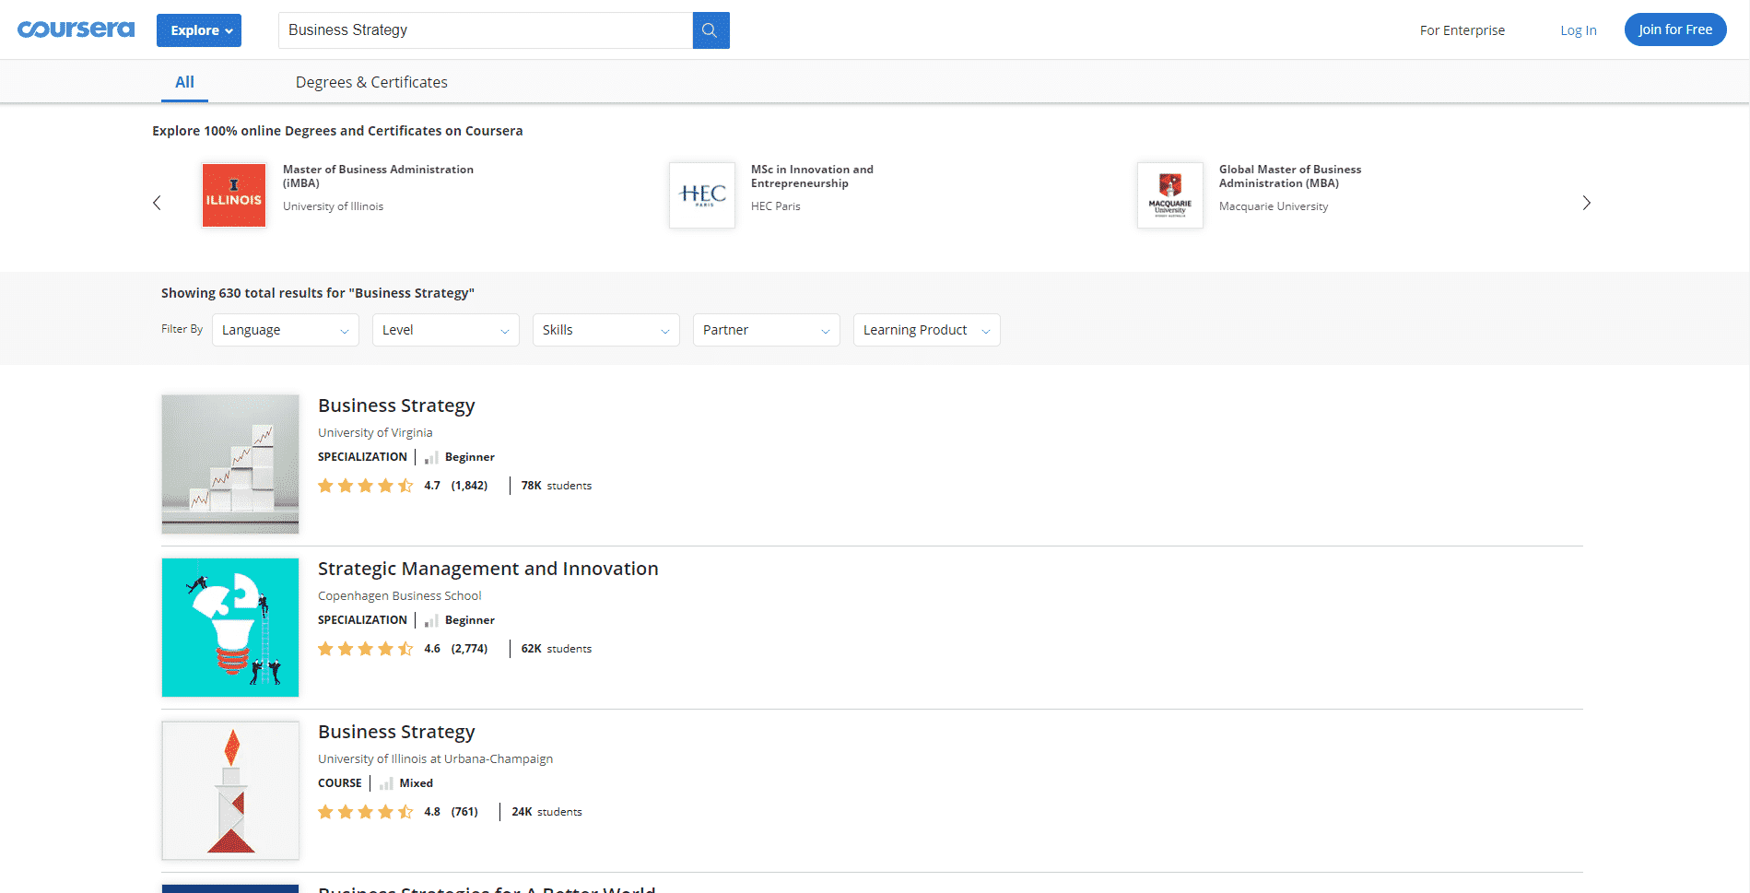Open Strategic Management and Innovation thumbnail
The width and height of the screenshot is (1750, 893).
pos(230,628)
